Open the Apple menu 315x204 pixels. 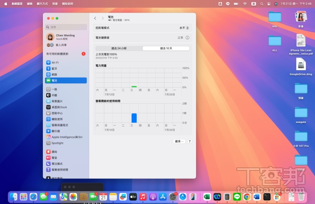[x=6, y=3]
